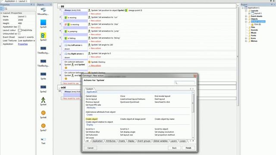Click Sprite6 icon in Sprite6: Destroy action
Screen dimensions: 276x155
(89, 62)
